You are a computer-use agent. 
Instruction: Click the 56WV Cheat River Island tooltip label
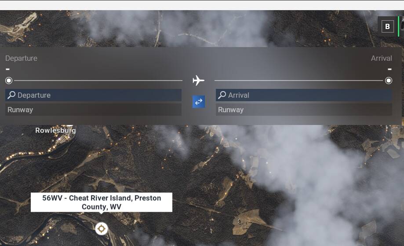click(102, 202)
